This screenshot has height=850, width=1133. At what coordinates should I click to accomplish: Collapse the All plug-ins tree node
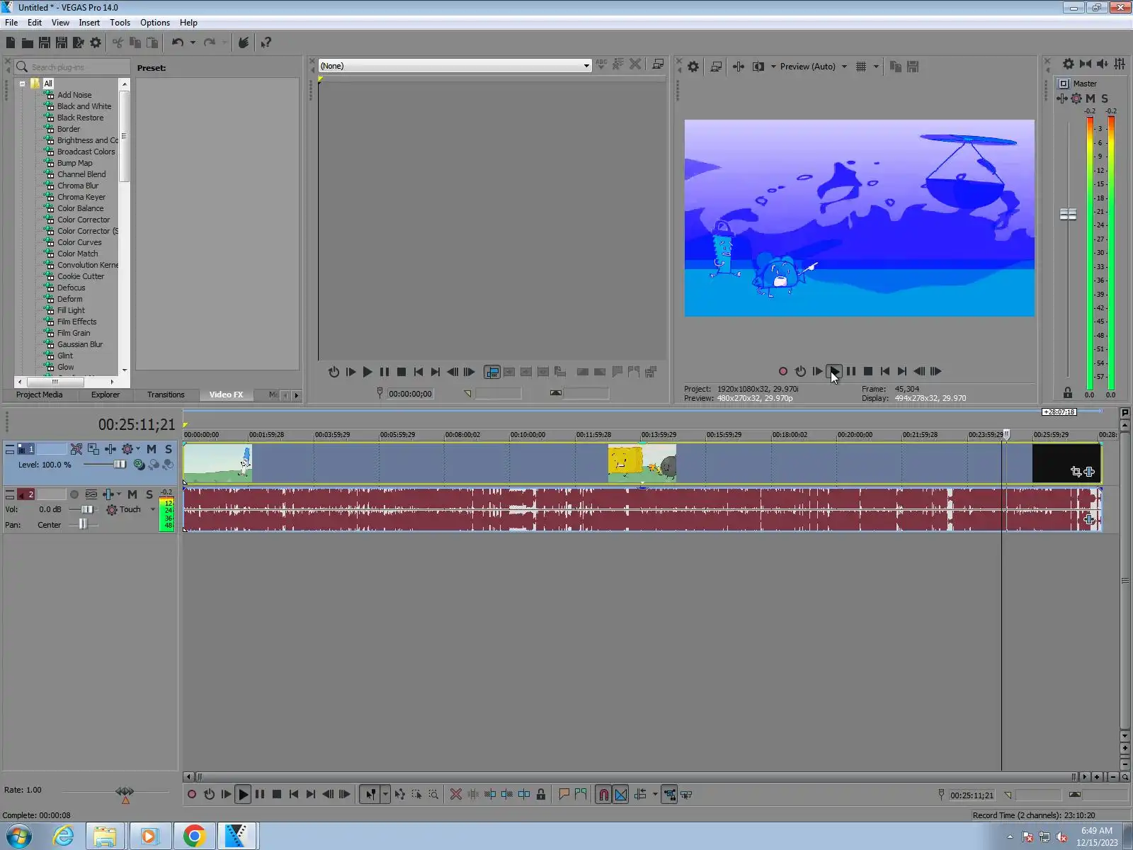22,84
